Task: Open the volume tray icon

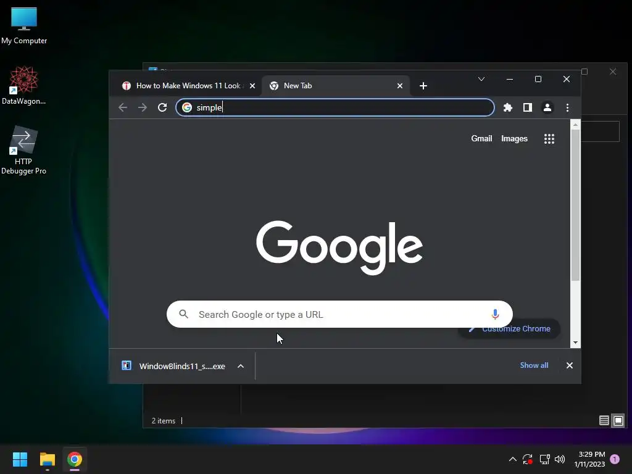Action: click(x=560, y=459)
